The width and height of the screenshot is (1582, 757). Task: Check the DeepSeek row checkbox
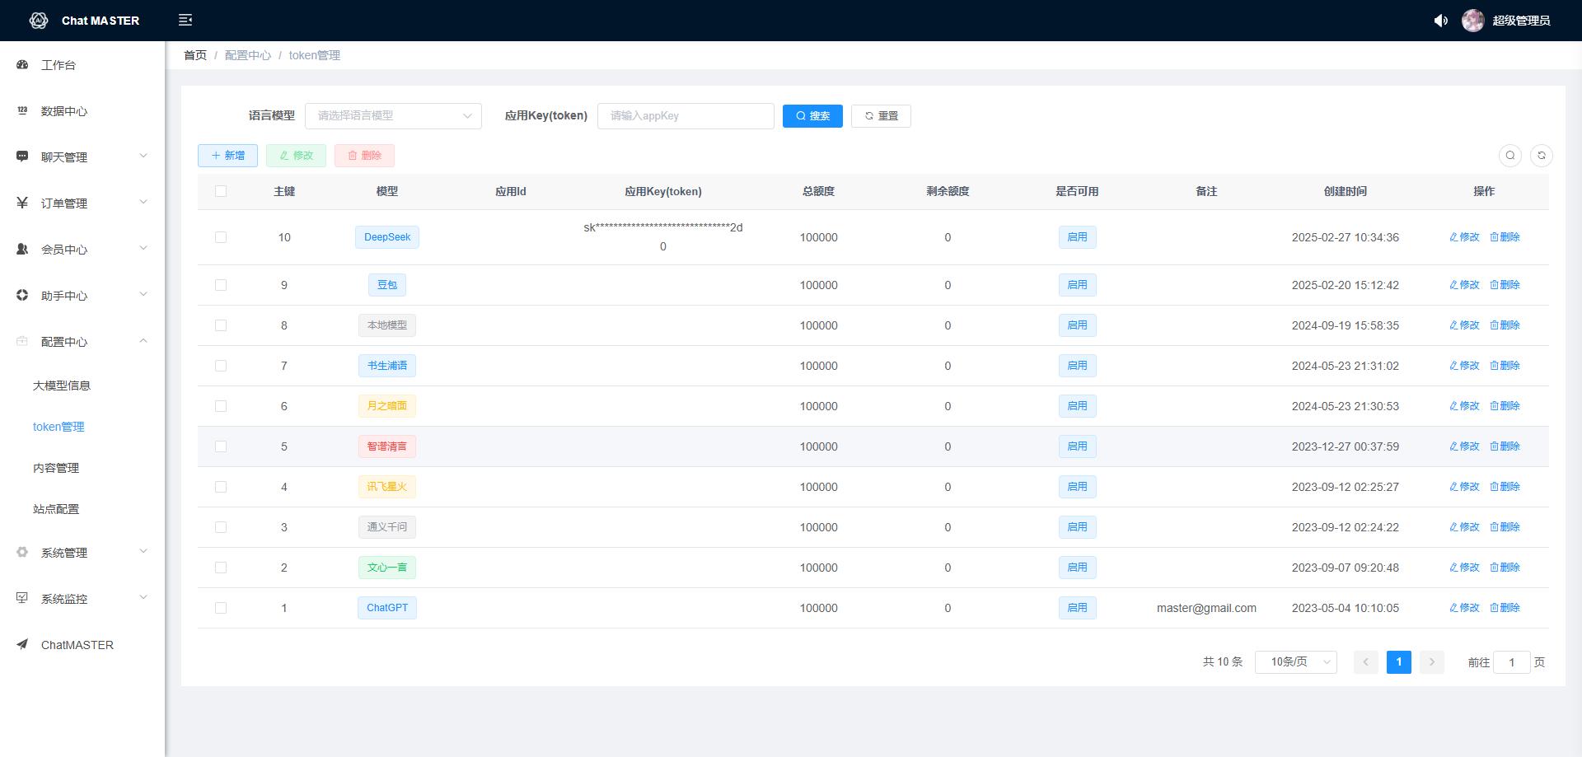pyautogui.click(x=221, y=237)
